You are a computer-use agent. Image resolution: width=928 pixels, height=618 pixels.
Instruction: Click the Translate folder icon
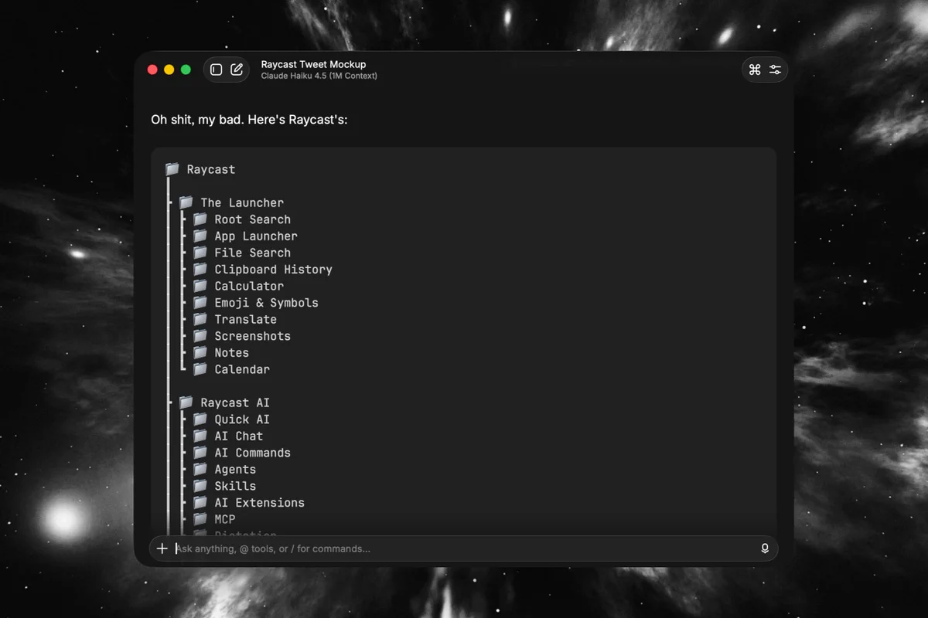click(200, 319)
